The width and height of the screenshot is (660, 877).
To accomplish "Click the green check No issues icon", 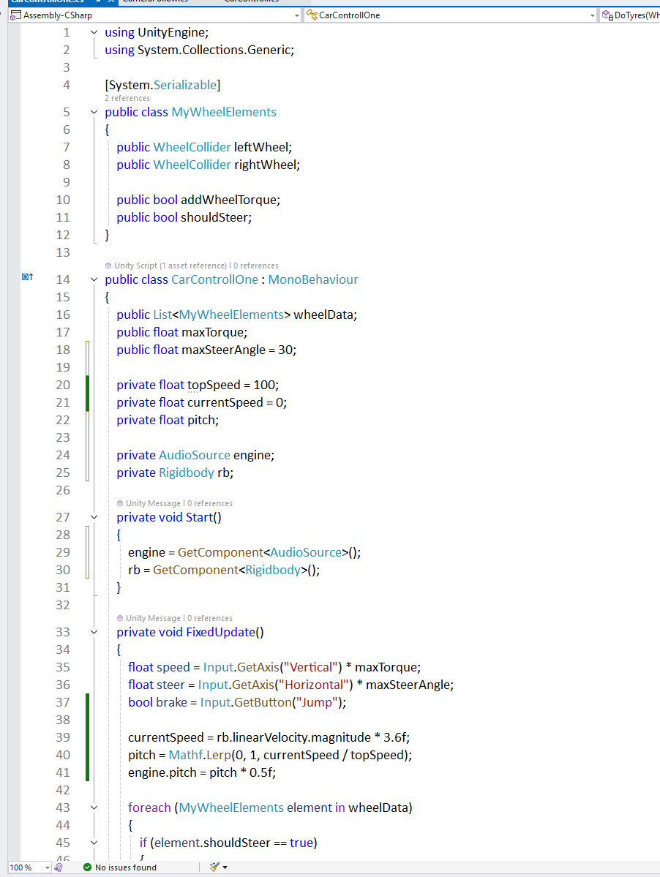I will [x=87, y=867].
